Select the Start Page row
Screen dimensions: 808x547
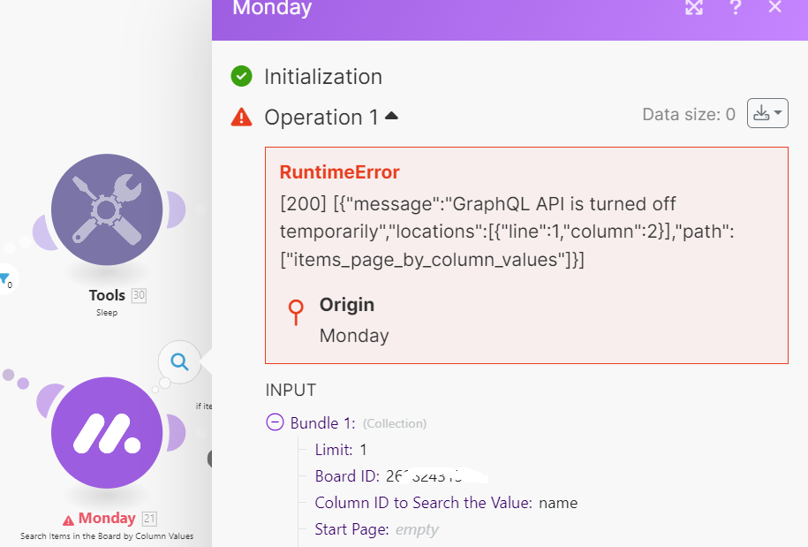pos(377,529)
